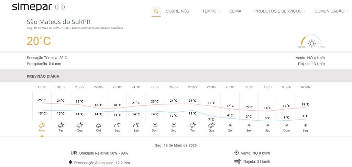Viewport: 352px width, 167px height.
Task: Expand the PRODUTOS E SERVIÇOS menu
Action: (x=280, y=11)
